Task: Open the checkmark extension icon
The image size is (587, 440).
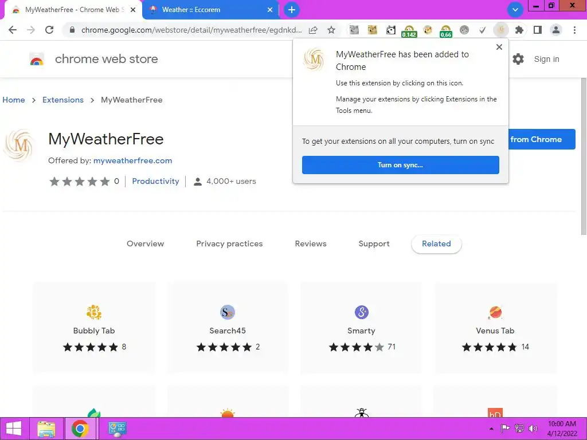Action: 482,30
